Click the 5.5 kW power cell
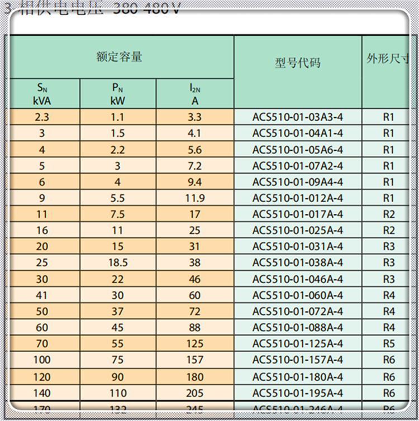The image size is (419, 421). point(118,198)
